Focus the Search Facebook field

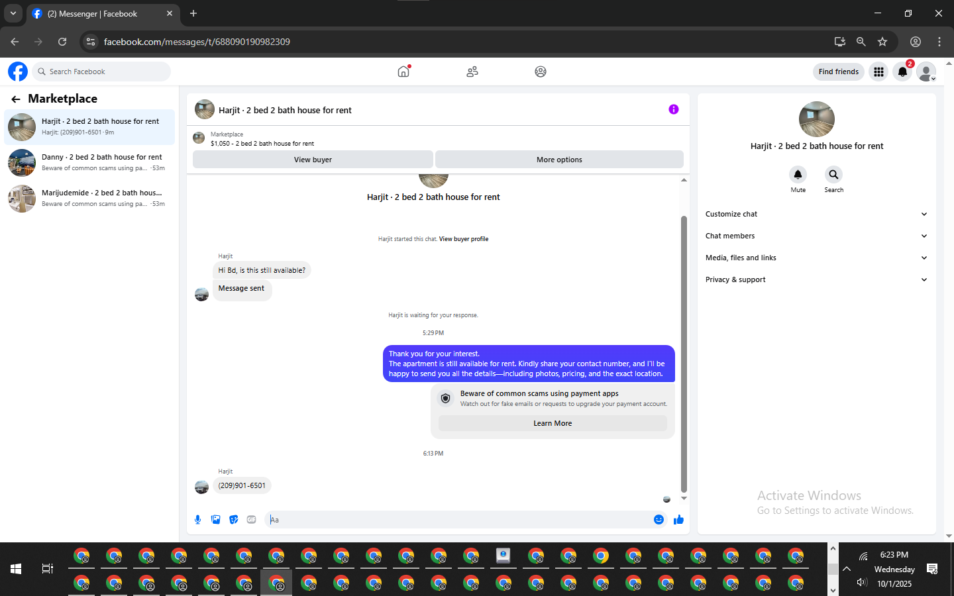101,72
